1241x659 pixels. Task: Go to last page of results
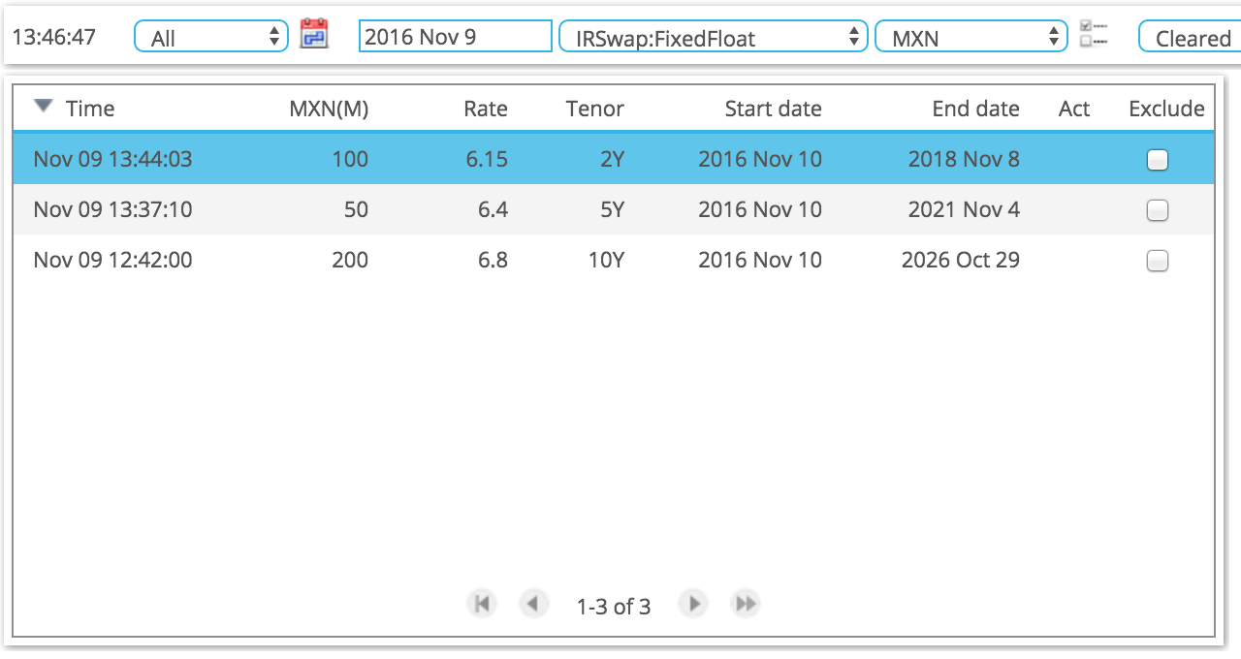pyautogui.click(x=746, y=604)
